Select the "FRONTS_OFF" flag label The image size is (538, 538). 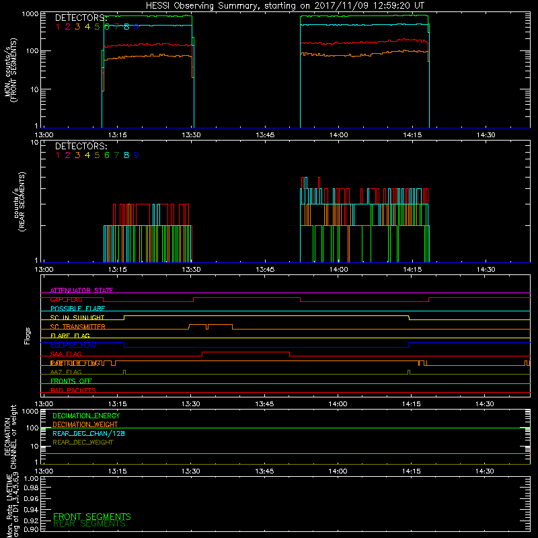(x=71, y=381)
